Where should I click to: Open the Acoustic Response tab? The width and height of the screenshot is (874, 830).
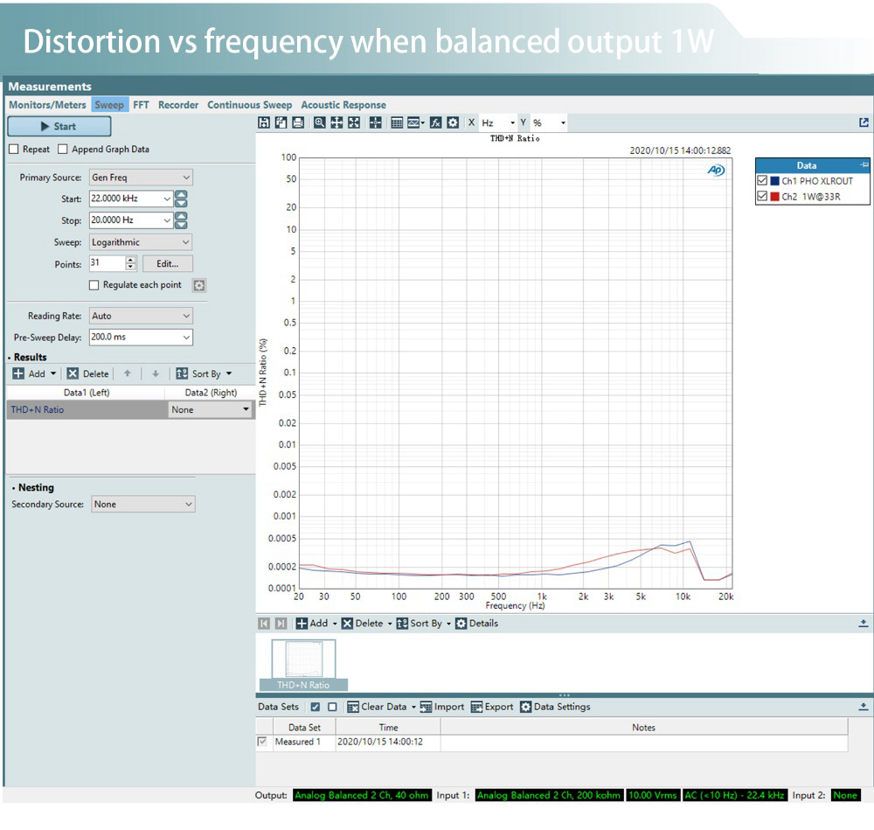(x=343, y=105)
